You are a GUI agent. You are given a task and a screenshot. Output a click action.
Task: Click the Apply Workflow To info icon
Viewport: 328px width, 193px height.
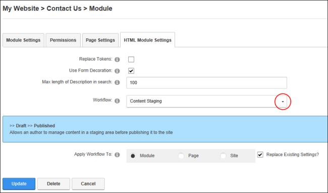[x=118, y=155]
